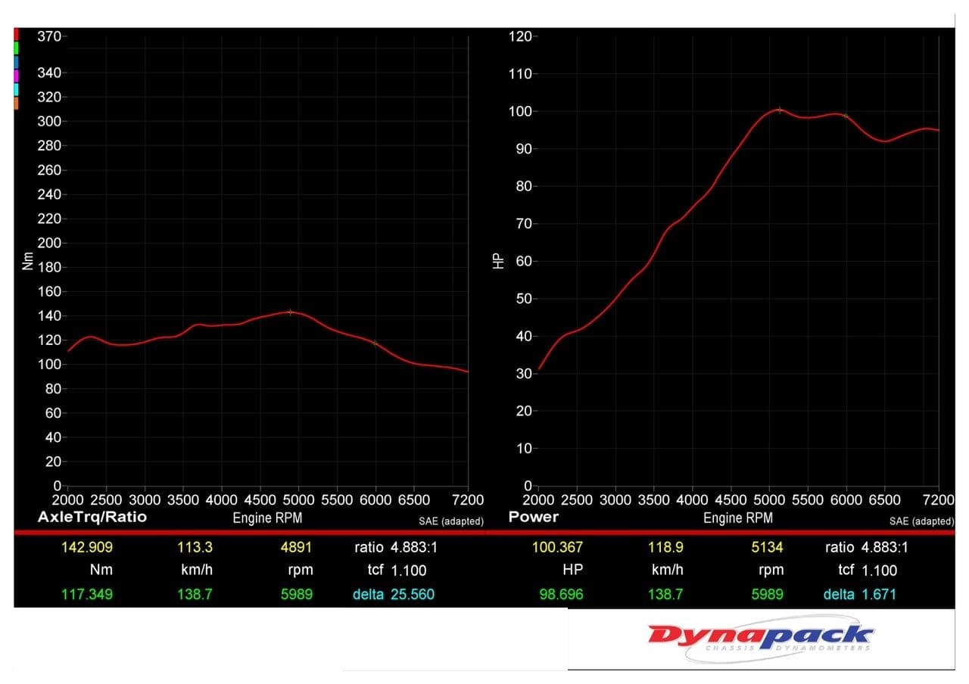Click the 5989 rpm marker on torque curve
Image resolution: width=969 pixels, height=684 pixels.
tap(375, 343)
